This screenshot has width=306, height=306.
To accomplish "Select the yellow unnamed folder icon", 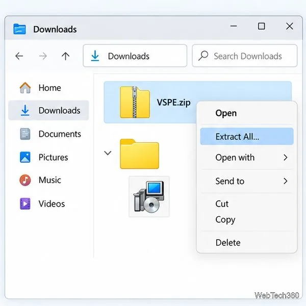I will pos(139,154).
